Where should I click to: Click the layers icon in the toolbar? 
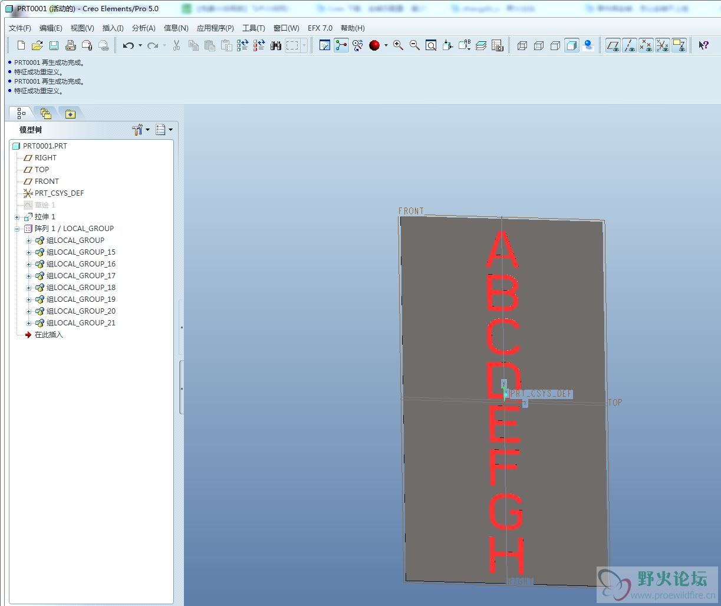pyautogui.click(x=481, y=45)
